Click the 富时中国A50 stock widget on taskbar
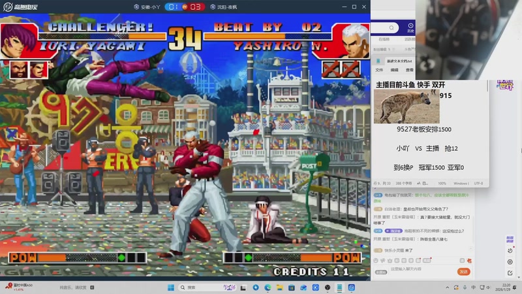Image resolution: width=522 pixels, height=294 pixels. coord(19,287)
